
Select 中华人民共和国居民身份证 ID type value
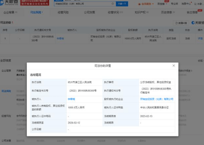(x=154, y=108)
